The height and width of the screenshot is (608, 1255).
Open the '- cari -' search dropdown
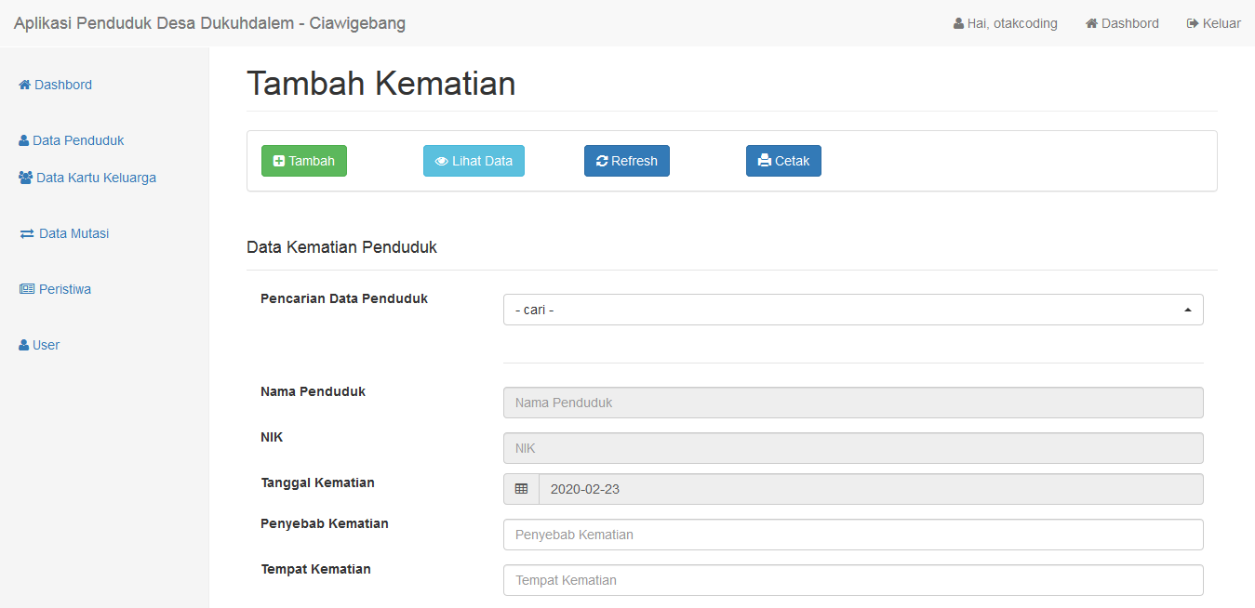(x=851, y=309)
